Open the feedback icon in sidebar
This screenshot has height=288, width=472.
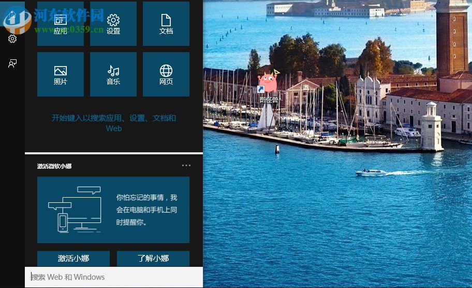coord(12,63)
